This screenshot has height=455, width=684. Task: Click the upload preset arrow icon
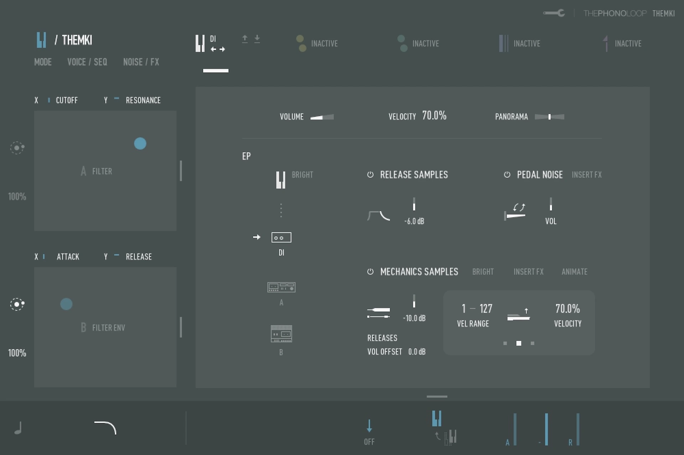click(245, 39)
